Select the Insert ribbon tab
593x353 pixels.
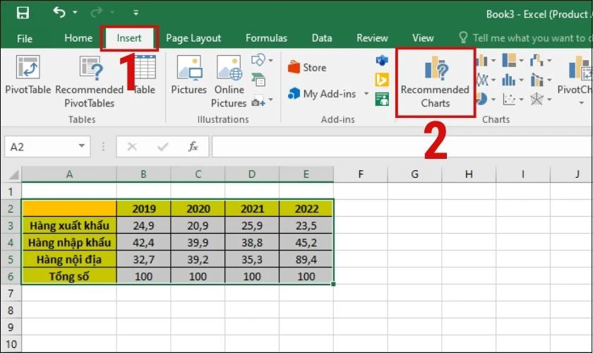(x=129, y=38)
